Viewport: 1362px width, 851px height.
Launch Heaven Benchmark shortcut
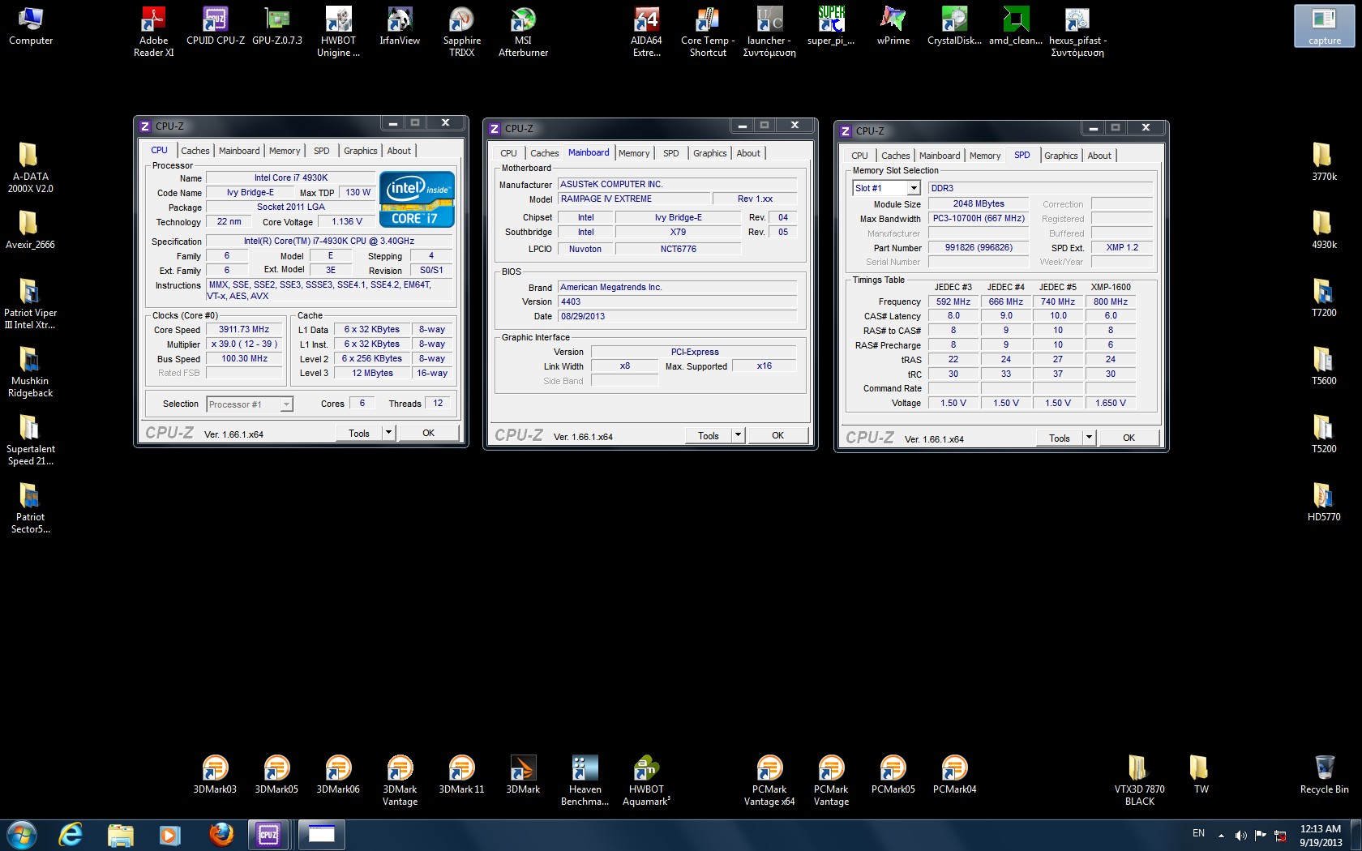585,780
